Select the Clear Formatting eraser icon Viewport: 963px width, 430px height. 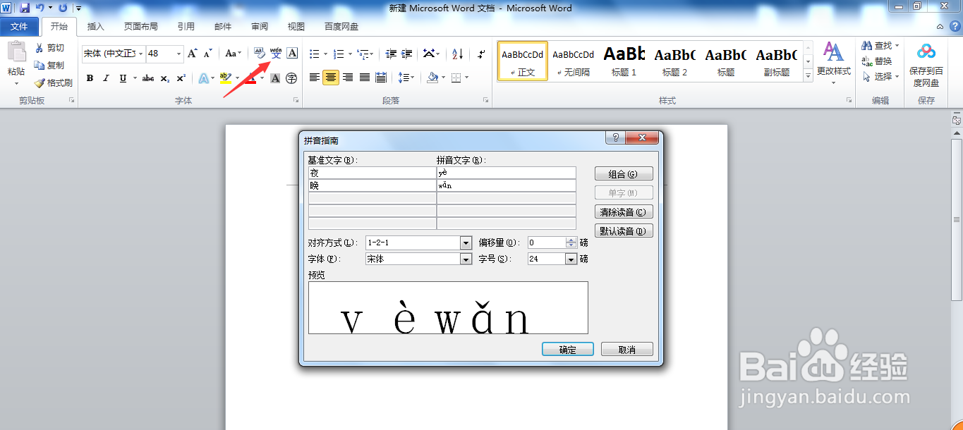click(259, 53)
